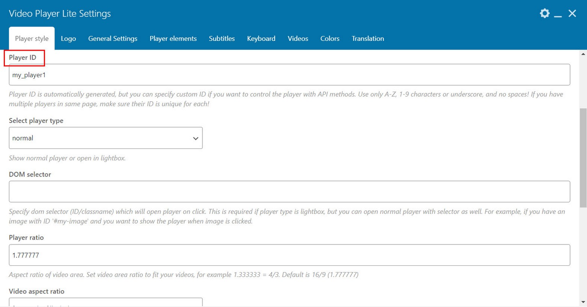
Task: Click into the Player ID text field
Action: (289, 75)
